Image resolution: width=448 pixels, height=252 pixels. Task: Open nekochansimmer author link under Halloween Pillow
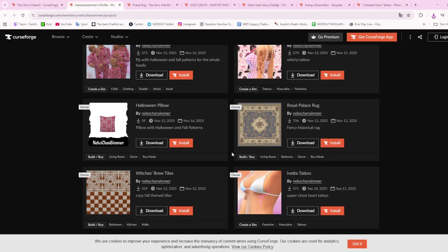(156, 113)
